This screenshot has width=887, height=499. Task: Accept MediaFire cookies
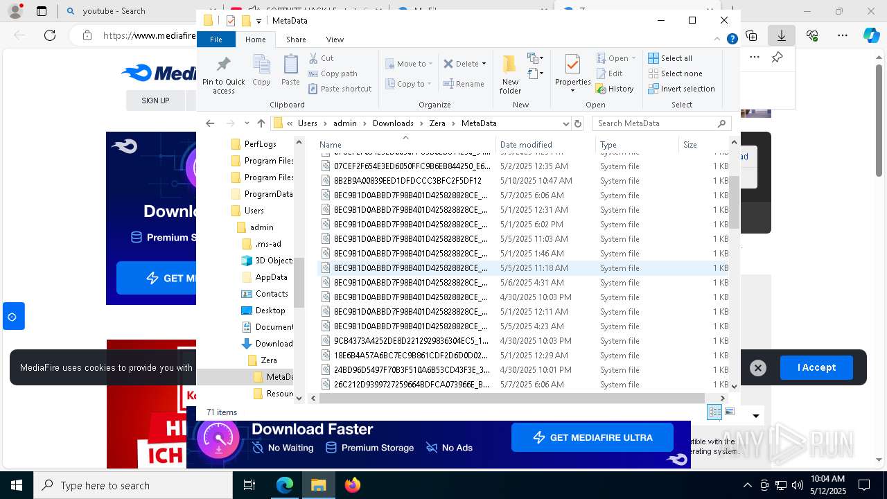(x=816, y=367)
